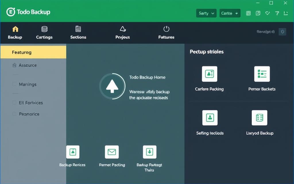Click the Pectup strioles heading
The image size is (294, 184).
(207, 52)
